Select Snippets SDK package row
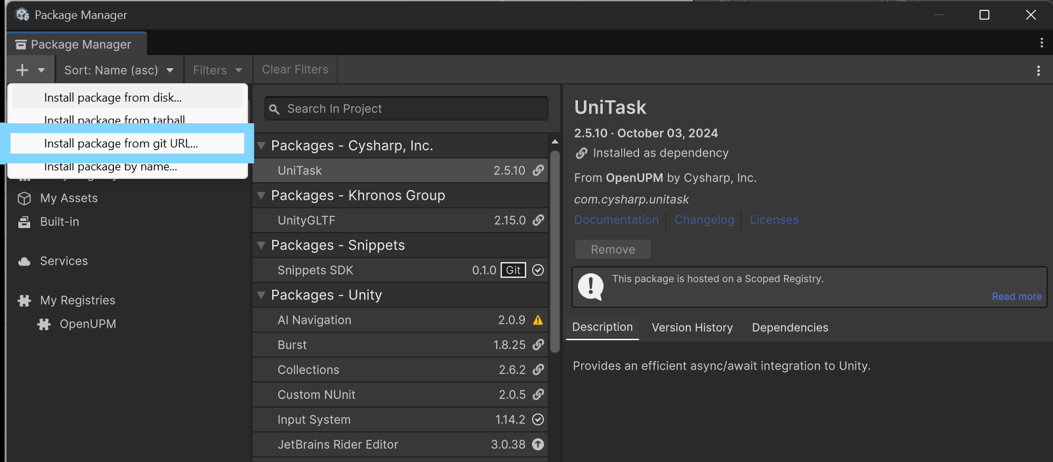This screenshot has height=462, width=1053. click(x=400, y=270)
